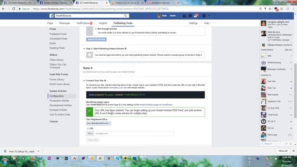
Task: Open friend requests icon in header
Action: [x=184, y=16]
